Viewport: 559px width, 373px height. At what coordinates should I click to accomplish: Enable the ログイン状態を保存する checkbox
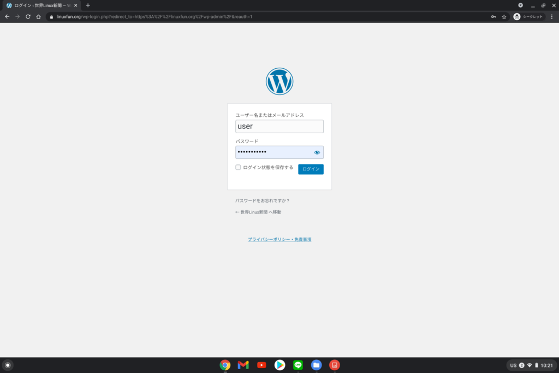point(238,167)
